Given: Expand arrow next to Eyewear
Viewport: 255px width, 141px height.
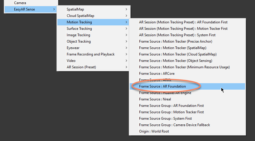Looking at the screenshot, I should pyautogui.click(x=126, y=48).
